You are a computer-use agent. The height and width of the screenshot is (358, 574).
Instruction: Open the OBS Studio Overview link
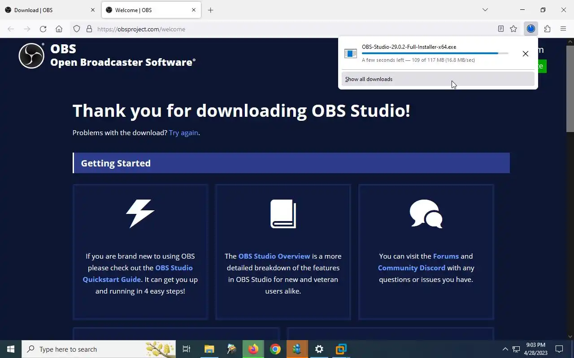pyautogui.click(x=274, y=256)
